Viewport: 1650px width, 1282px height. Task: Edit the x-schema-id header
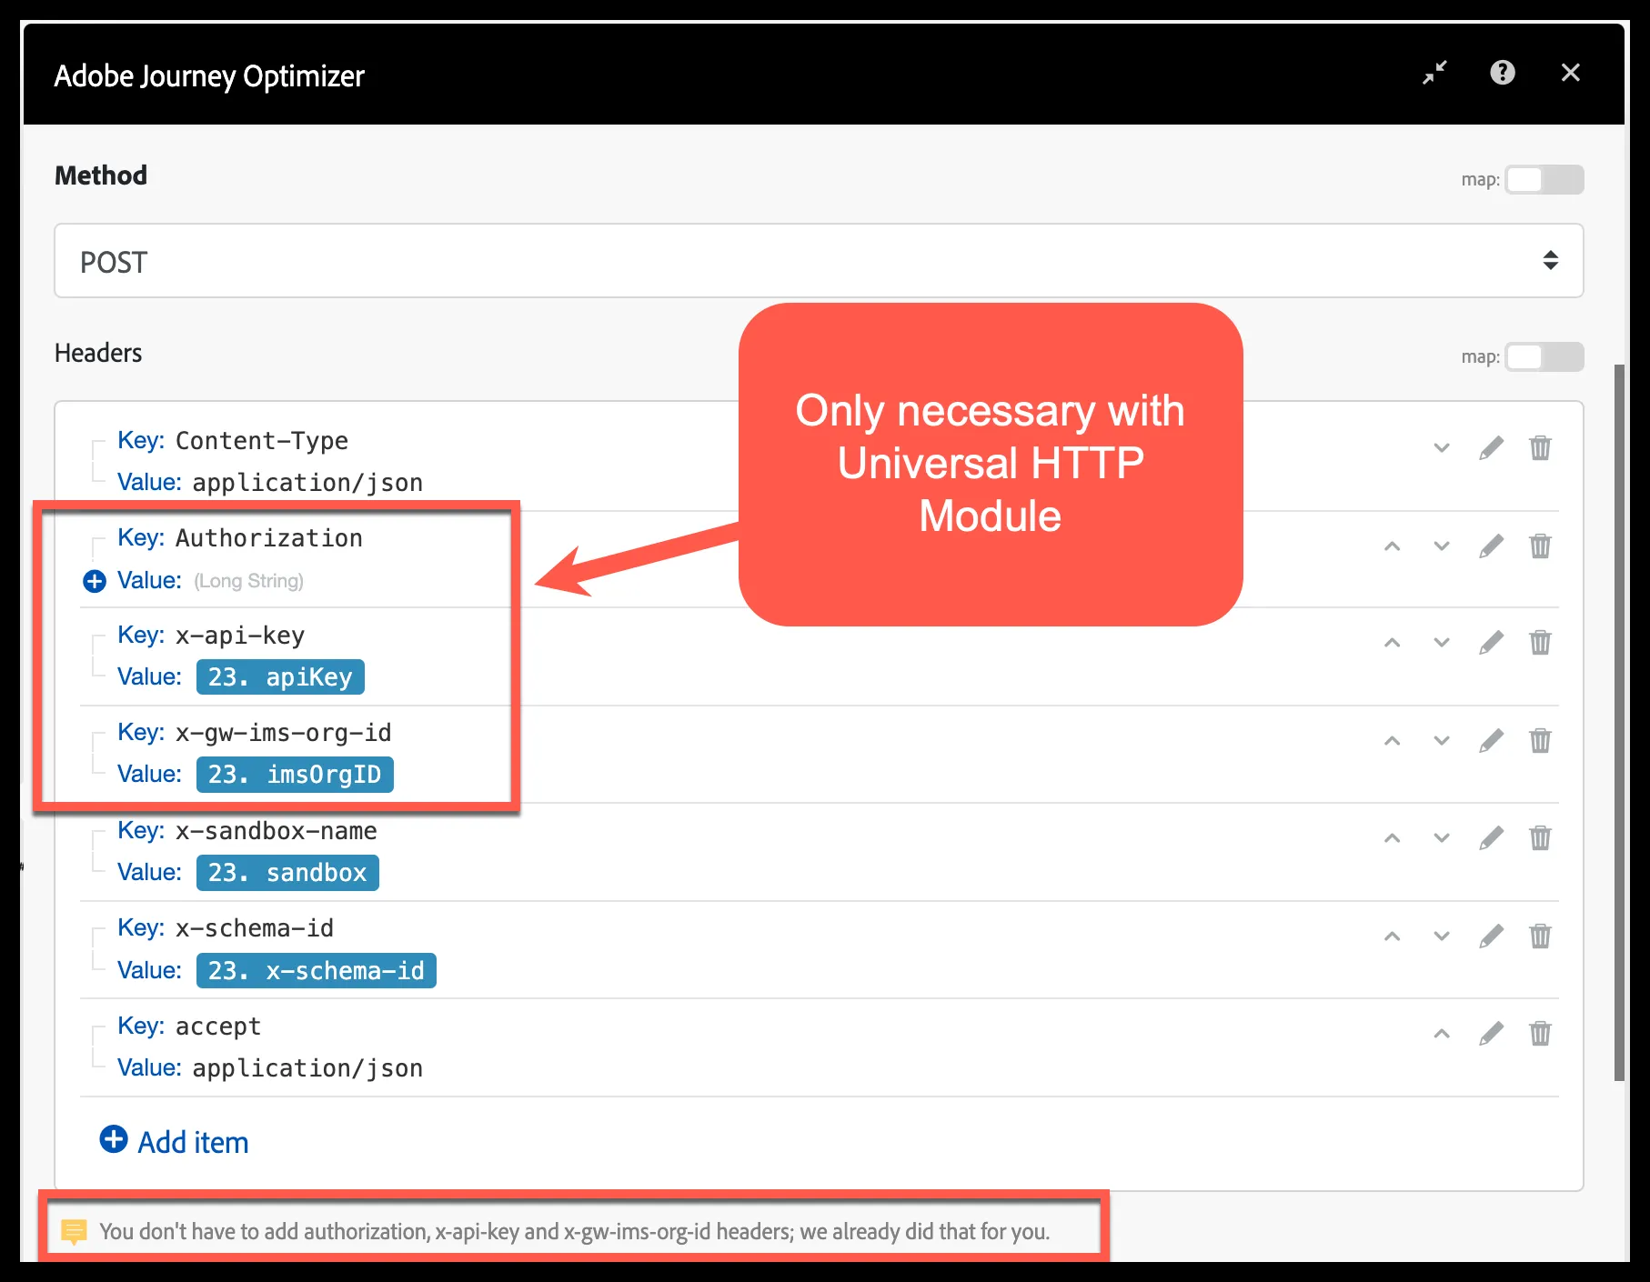1491,936
